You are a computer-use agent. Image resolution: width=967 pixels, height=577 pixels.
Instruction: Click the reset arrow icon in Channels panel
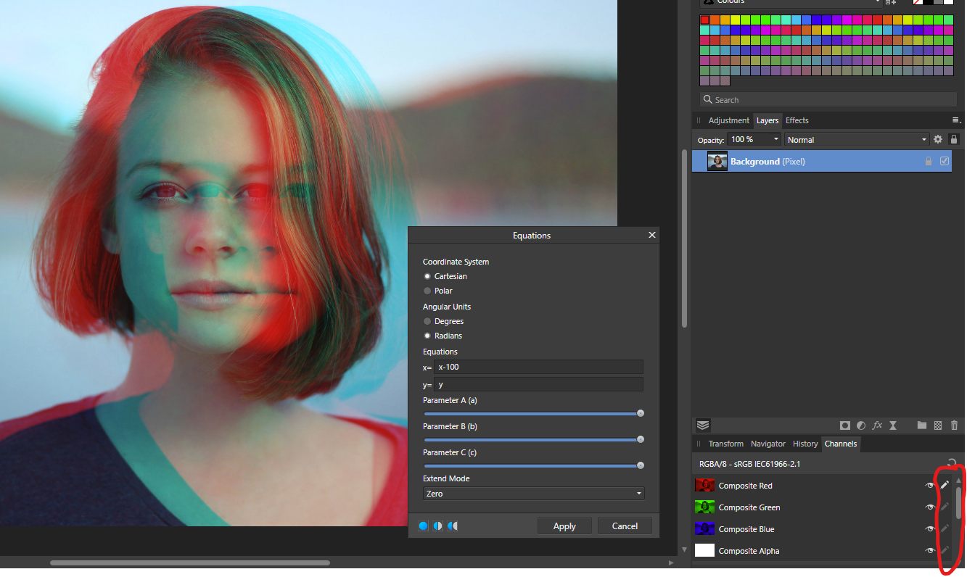click(951, 464)
